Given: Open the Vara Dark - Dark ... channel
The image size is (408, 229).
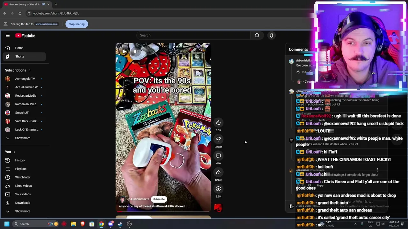Looking at the screenshot, I should [24, 121].
